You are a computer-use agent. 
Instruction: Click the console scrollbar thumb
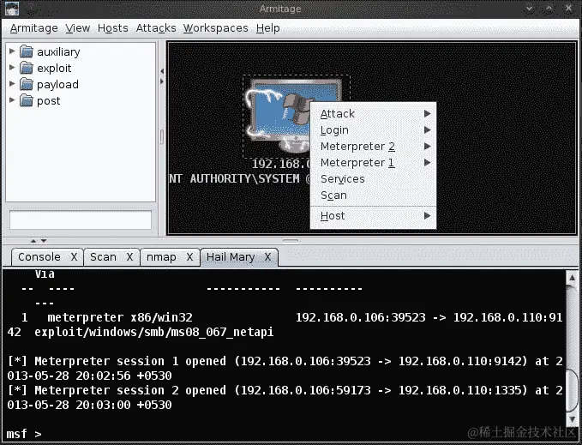pos(572,389)
